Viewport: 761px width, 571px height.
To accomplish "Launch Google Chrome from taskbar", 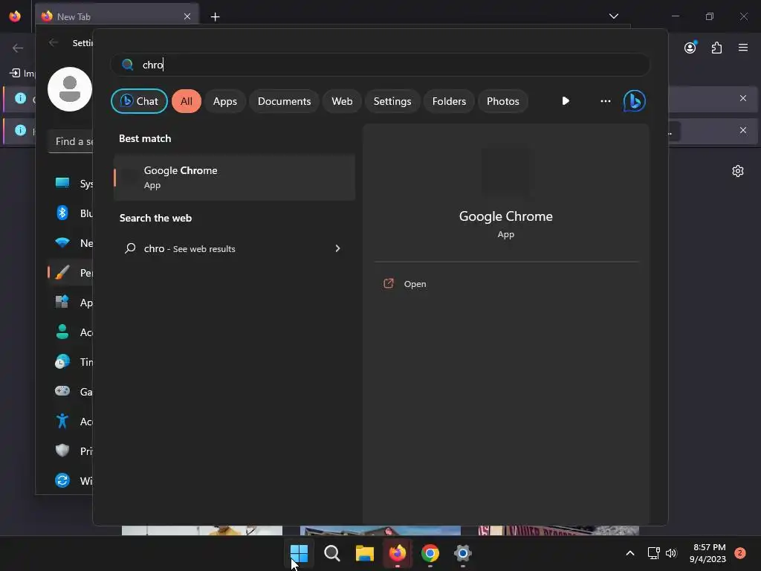I will pyautogui.click(x=430, y=553).
